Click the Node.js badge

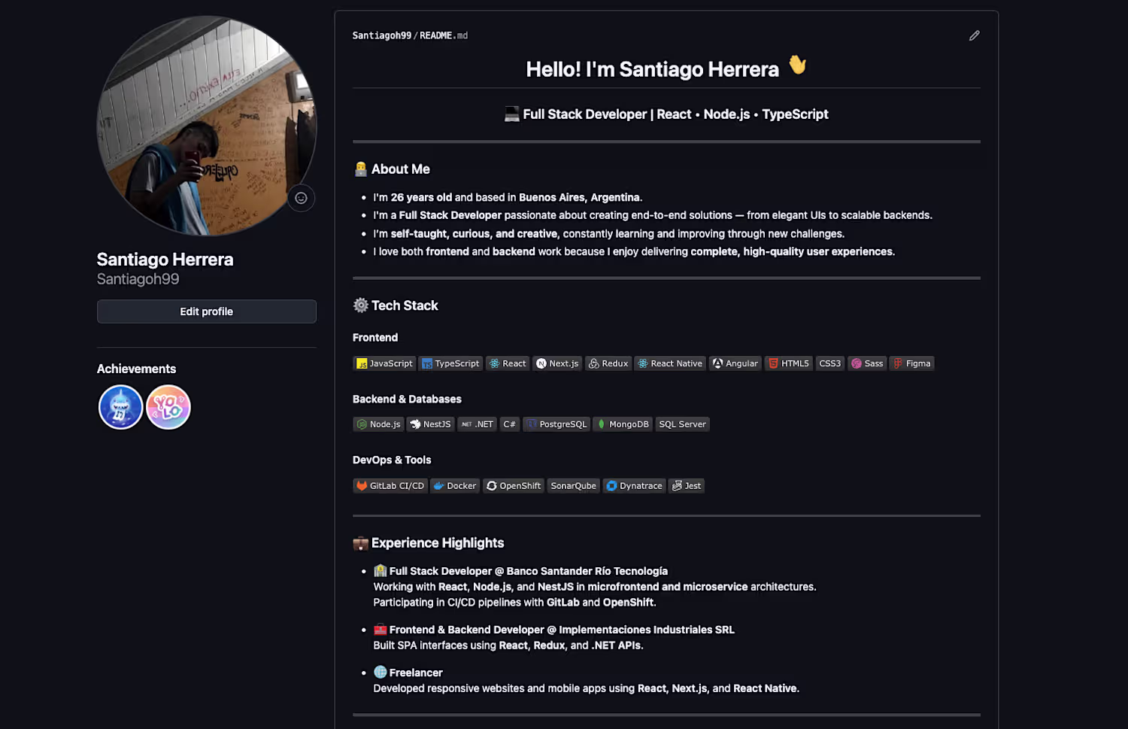[x=378, y=424]
